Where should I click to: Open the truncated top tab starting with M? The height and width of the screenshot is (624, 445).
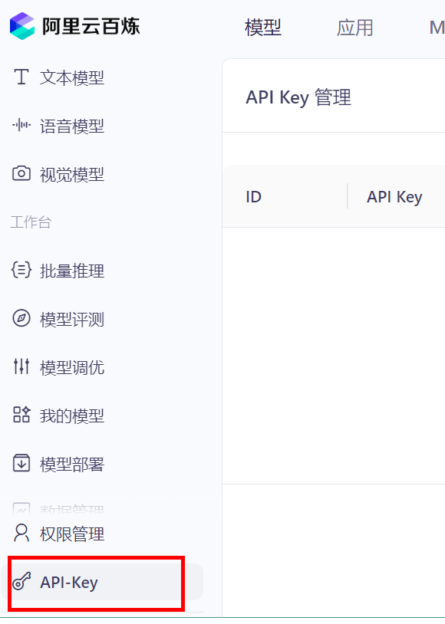tap(437, 27)
